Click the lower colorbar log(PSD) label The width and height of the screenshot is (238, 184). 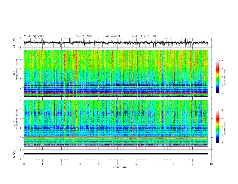[x=225, y=128]
